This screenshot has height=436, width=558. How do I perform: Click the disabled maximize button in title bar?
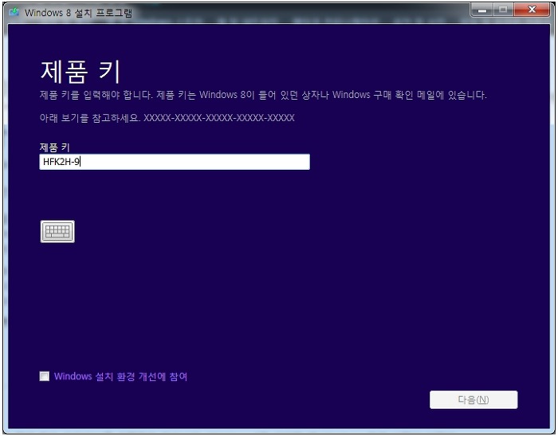503,10
